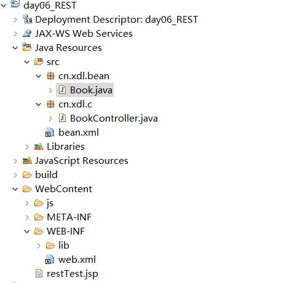Select the 'cn.xdl.c' package name

point(76,104)
